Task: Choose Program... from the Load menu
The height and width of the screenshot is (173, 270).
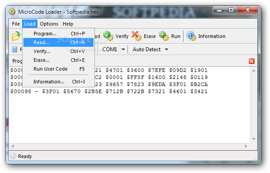Action: tap(59, 34)
